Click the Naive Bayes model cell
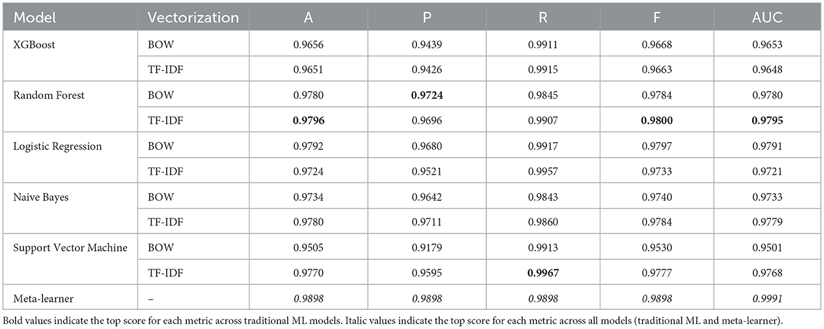Screen dimensions: 824x329 pyautogui.click(x=41, y=197)
